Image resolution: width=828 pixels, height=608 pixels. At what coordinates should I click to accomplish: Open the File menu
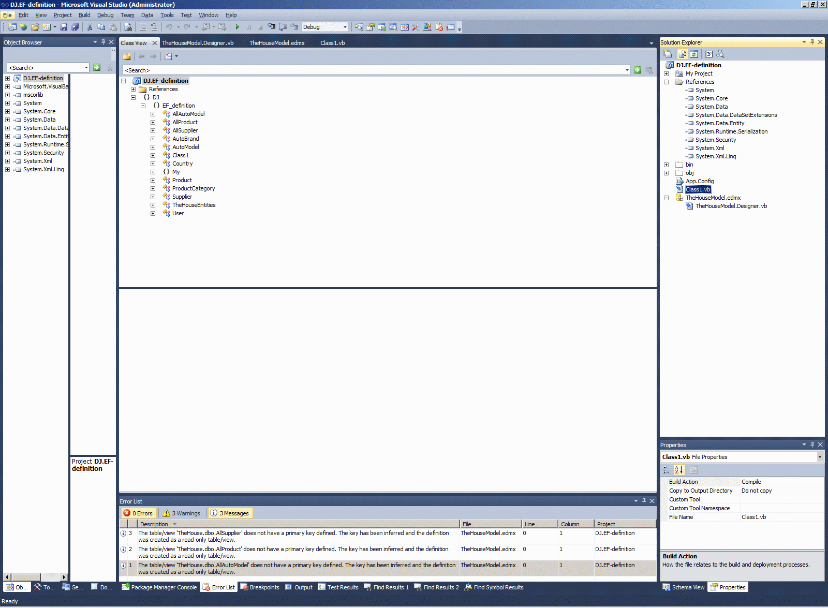point(7,15)
